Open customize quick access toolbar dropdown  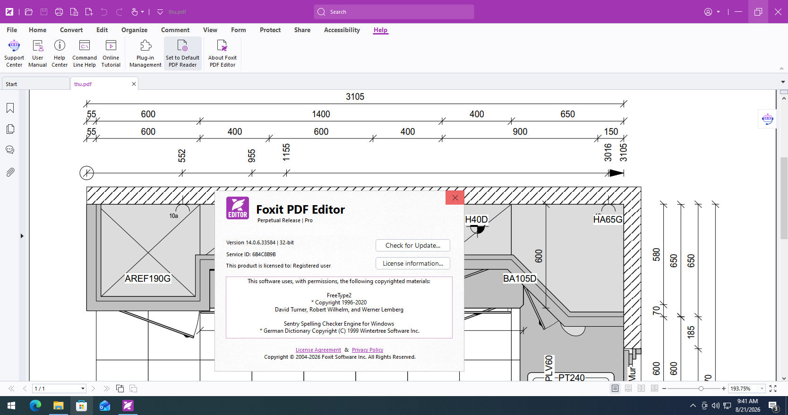tap(160, 12)
